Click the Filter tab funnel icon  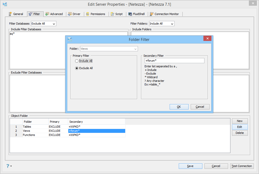coord(31,14)
